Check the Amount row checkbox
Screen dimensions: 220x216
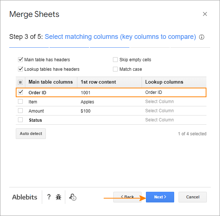pyautogui.click(x=20, y=111)
